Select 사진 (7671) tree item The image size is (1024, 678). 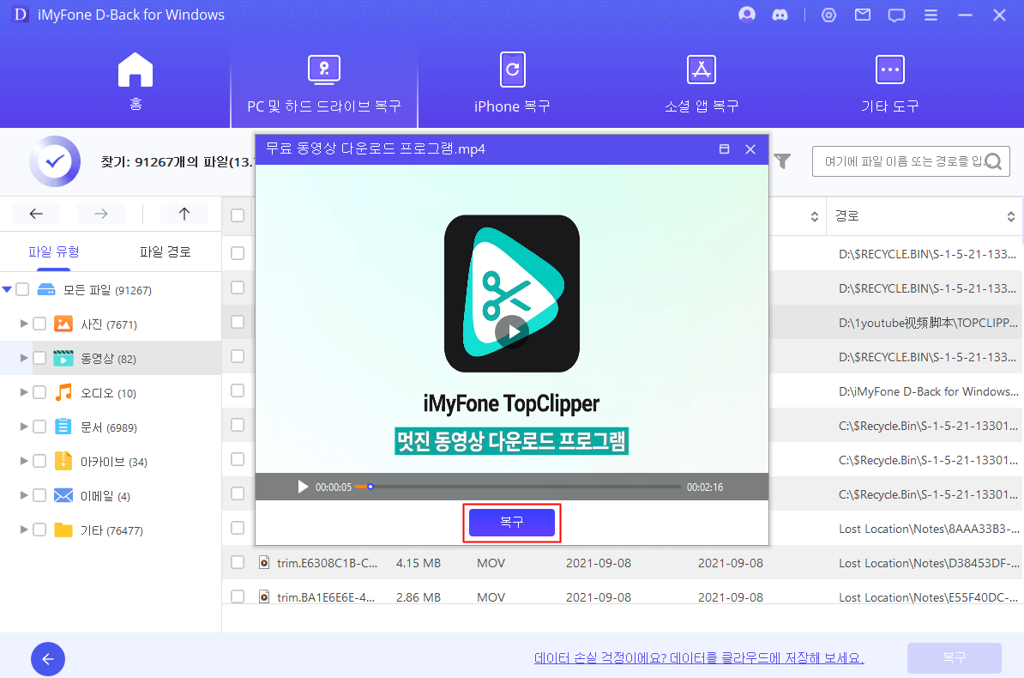click(111, 324)
